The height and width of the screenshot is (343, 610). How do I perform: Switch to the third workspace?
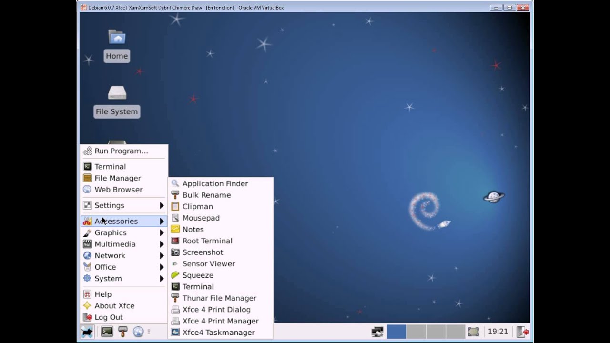coord(436,332)
